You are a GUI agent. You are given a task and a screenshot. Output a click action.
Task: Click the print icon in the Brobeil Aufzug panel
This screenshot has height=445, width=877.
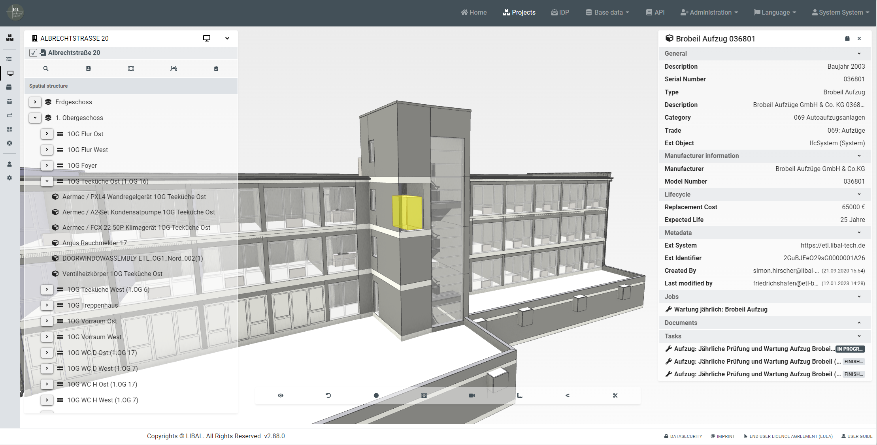[x=847, y=39]
